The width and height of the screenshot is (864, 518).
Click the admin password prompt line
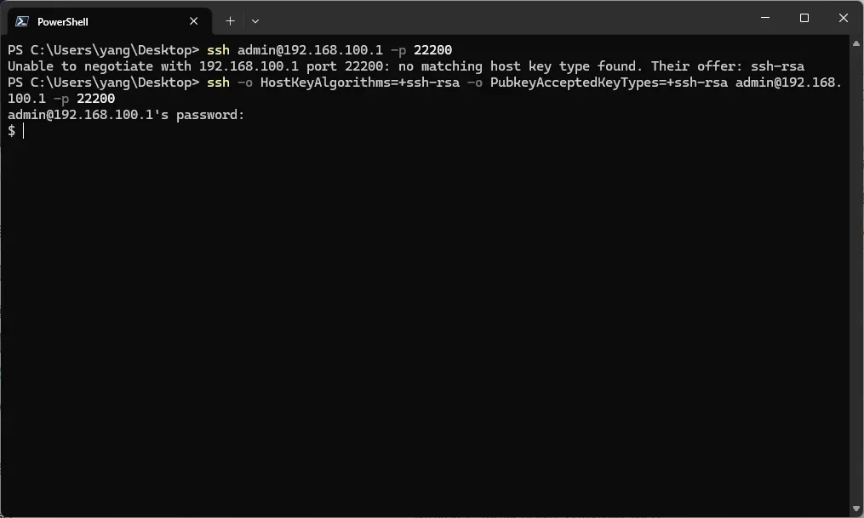point(126,115)
